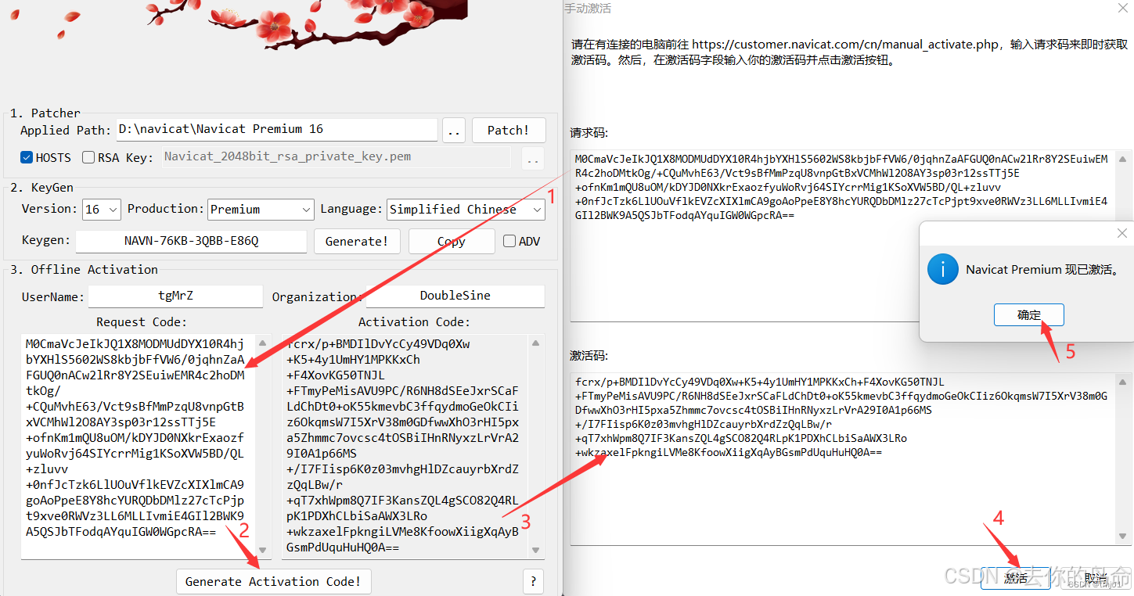The height and width of the screenshot is (596, 1134).
Task: Click Generate Activation Code! button
Action: (273, 582)
